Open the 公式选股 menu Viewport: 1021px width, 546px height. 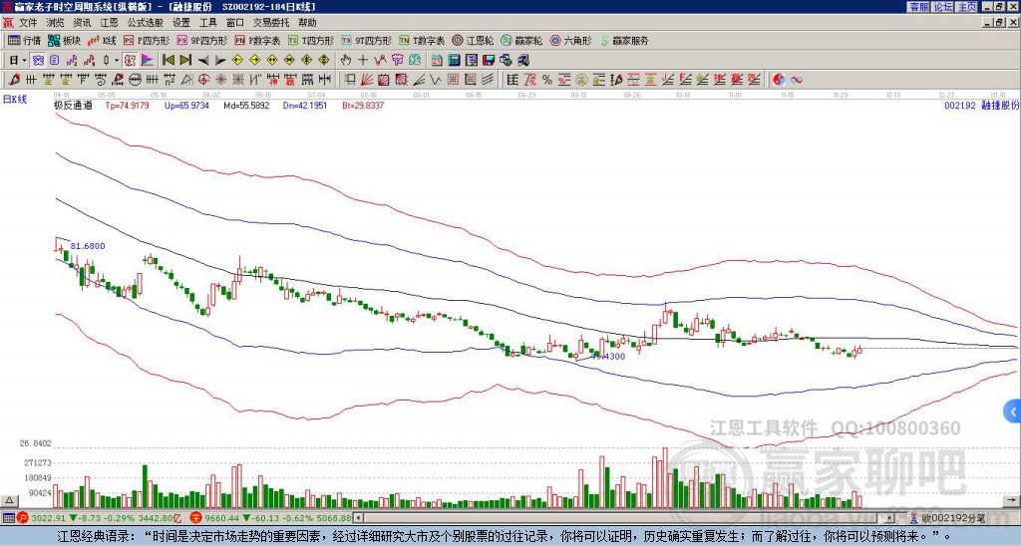(x=146, y=23)
